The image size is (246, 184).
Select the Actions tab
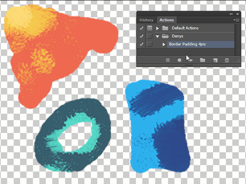(x=166, y=20)
